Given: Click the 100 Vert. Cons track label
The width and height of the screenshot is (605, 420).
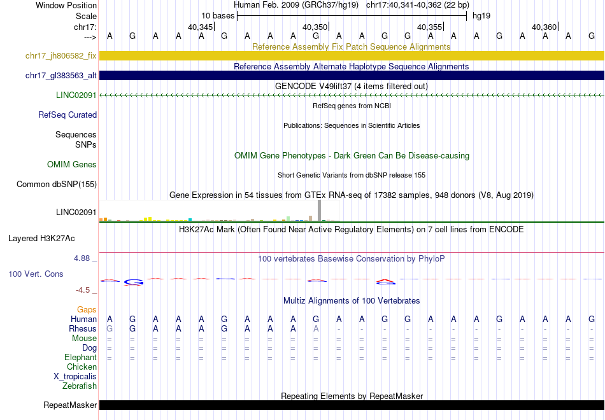Looking at the screenshot, I should pyautogui.click(x=36, y=274).
